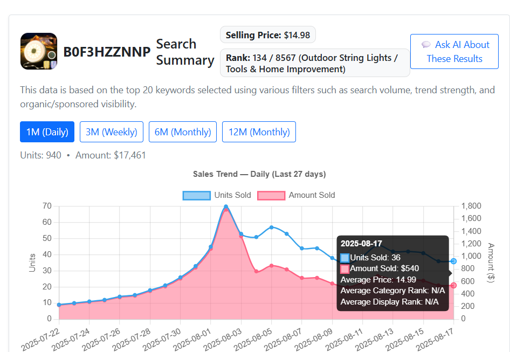Click the blue Units Sold swatch inside the tooltip
This screenshot has height=352, width=510.
[x=345, y=258]
